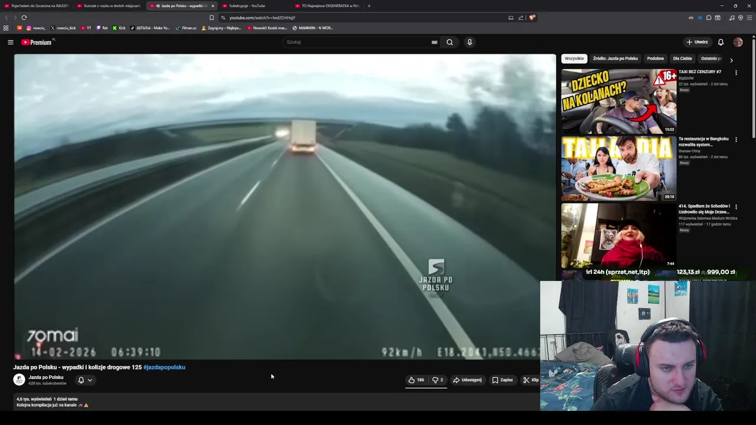Viewport: 756px width, 425px height.
Task: Click browser share icon in address bar
Action: click(x=521, y=18)
